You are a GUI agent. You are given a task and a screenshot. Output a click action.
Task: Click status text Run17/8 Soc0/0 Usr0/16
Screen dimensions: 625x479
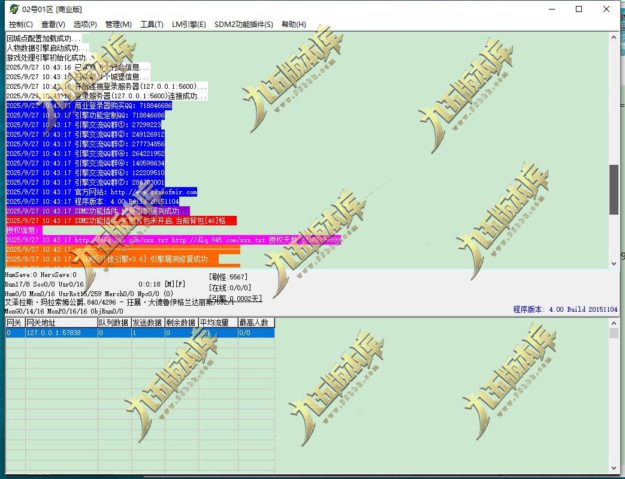coord(44,284)
